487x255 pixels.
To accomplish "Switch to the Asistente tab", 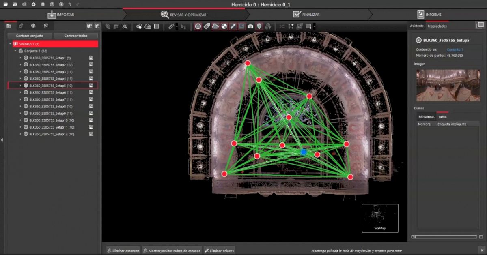I will [417, 26].
